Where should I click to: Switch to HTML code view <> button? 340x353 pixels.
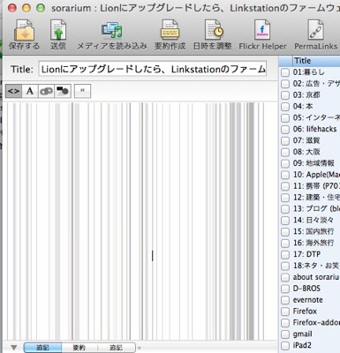click(x=13, y=91)
